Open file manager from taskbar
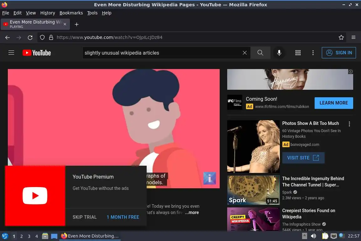The width and height of the screenshot is (361, 241). [45, 236]
